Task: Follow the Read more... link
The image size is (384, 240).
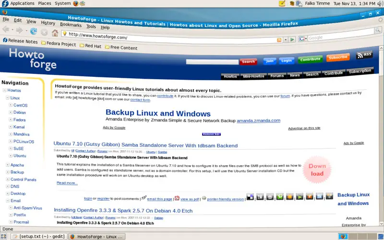Action: click(67, 183)
